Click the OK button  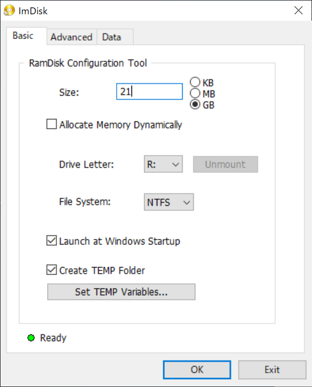(197, 370)
